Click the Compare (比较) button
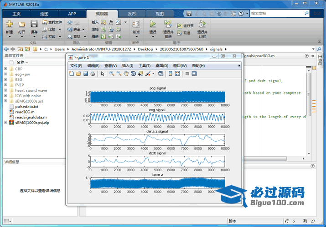The height and width of the screenshot is (227, 326). click(x=52, y=30)
